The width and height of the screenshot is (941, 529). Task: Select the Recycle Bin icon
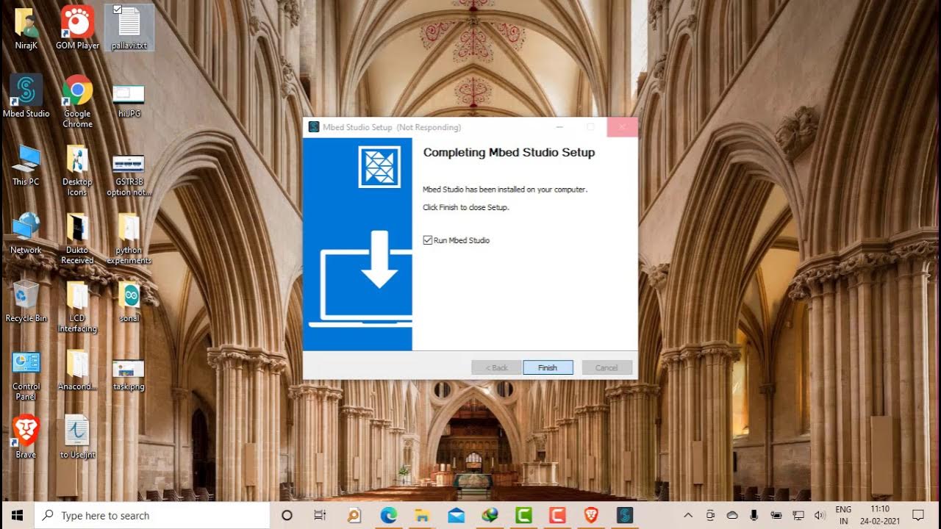[x=26, y=301]
